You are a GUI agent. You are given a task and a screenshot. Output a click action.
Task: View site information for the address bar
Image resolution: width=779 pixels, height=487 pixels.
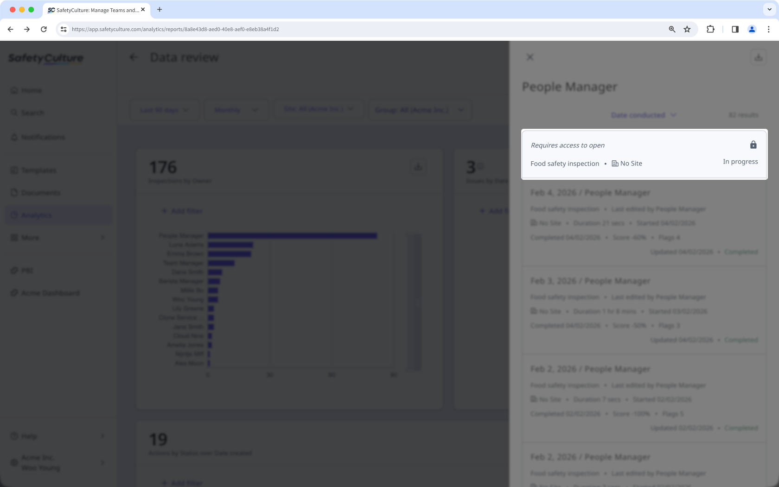click(x=64, y=29)
